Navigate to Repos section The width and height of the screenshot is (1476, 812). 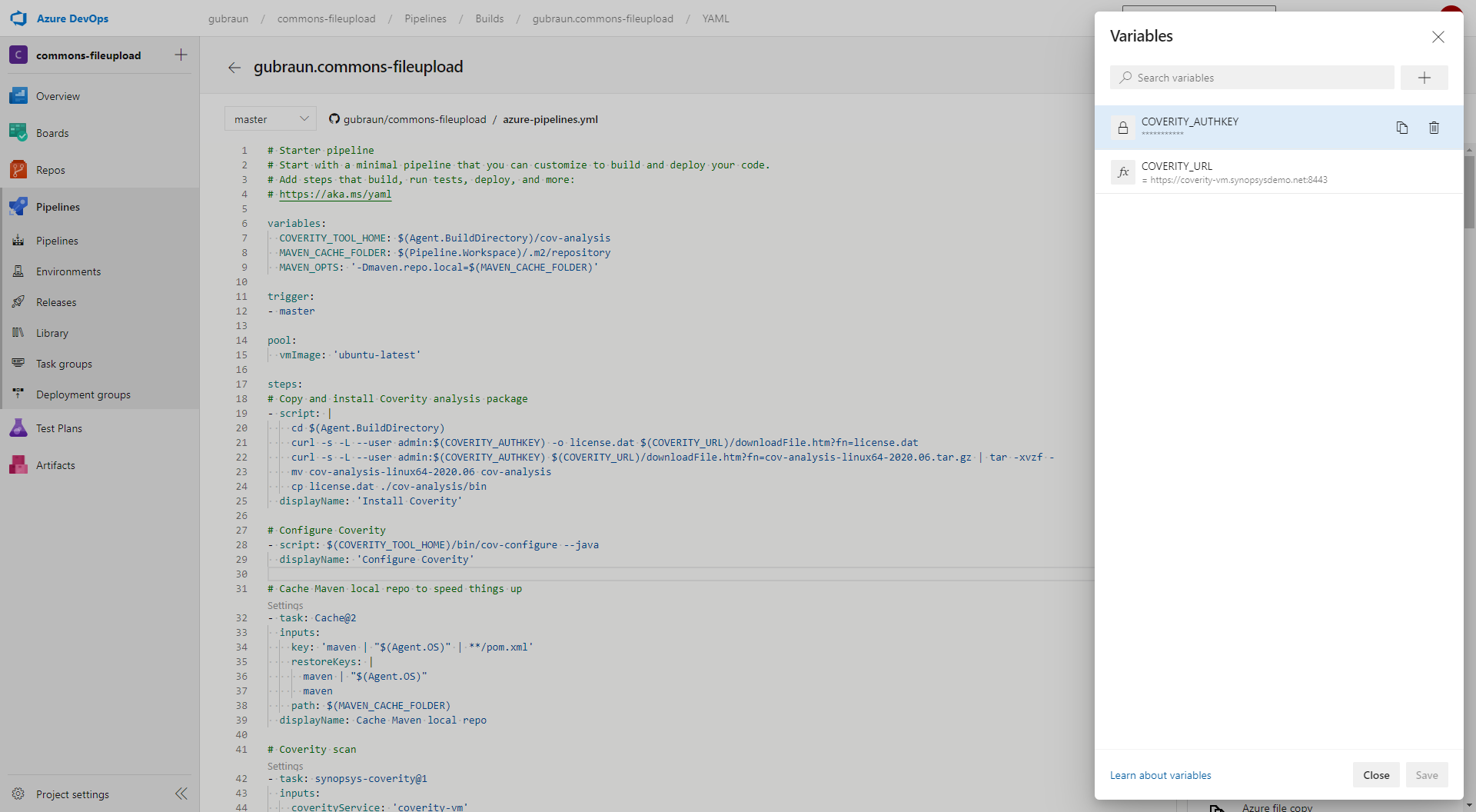tap(51, 170)
